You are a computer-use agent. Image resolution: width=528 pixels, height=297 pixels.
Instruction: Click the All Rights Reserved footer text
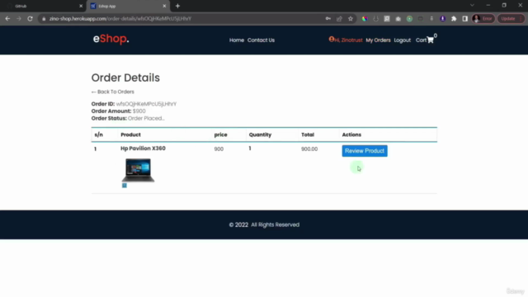[275, 224]
